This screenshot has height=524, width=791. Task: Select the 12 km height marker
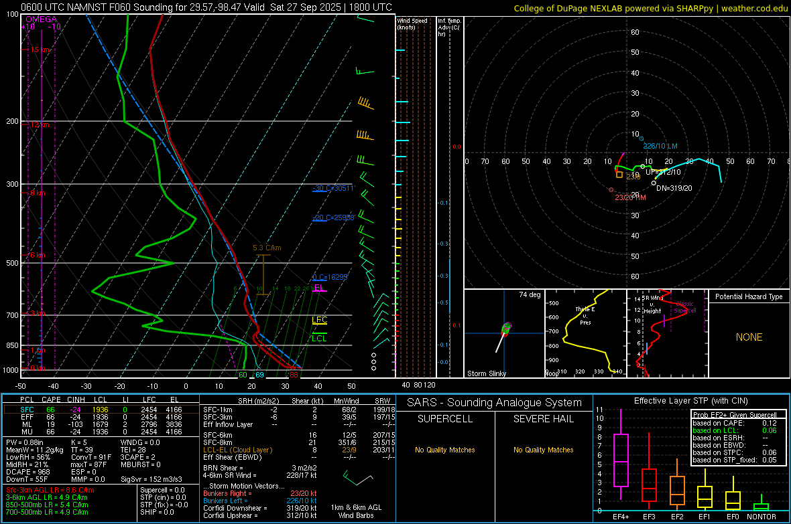tap(40, 124)
